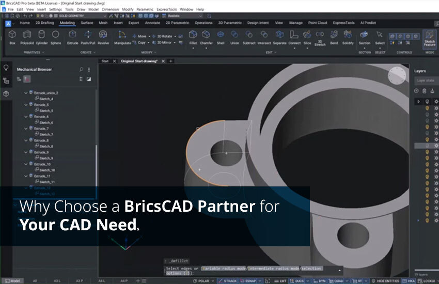The image size is (439, 284).
Task: Apply the Intersect boolean tool
Action: (x=264, y=37)
